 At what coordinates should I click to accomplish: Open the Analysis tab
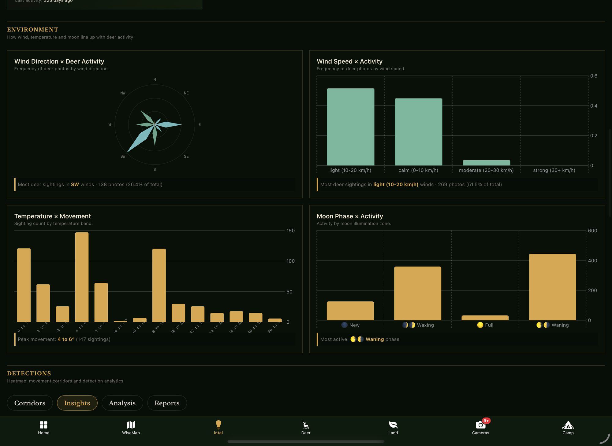(122, 403)
